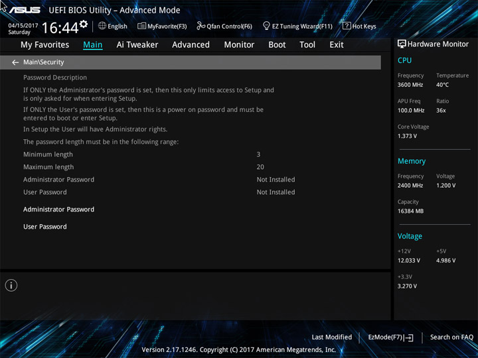Click +5V value 4.986 V
Screen dimensions: 478x358
446,261
